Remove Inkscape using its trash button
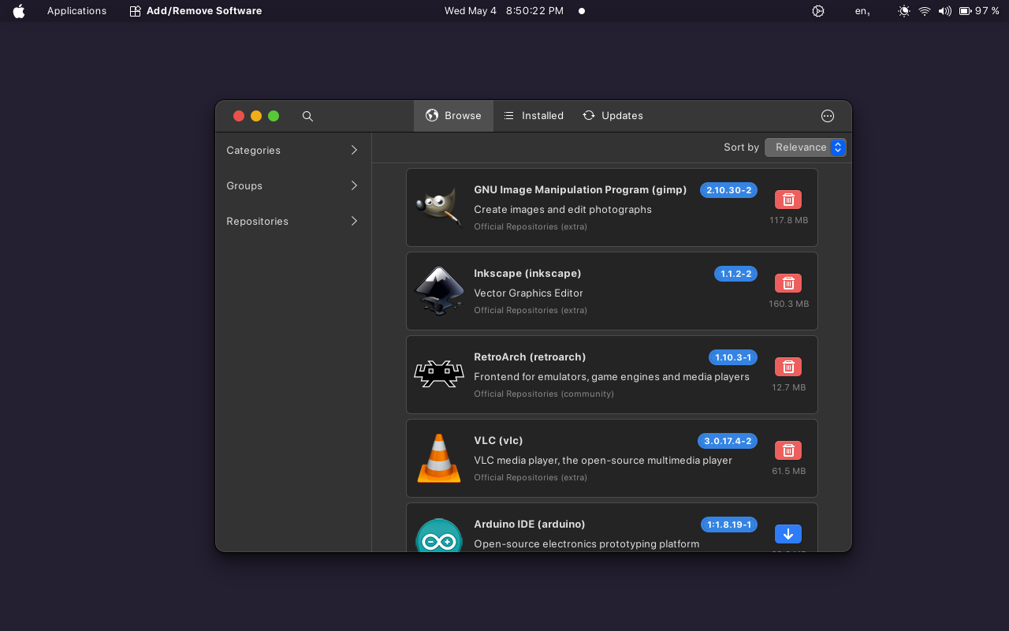Image resolution: width=1009 pixels, height=631 pixels. coord(788,283)
